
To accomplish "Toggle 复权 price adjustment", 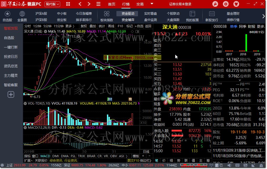I will (84, 26).
